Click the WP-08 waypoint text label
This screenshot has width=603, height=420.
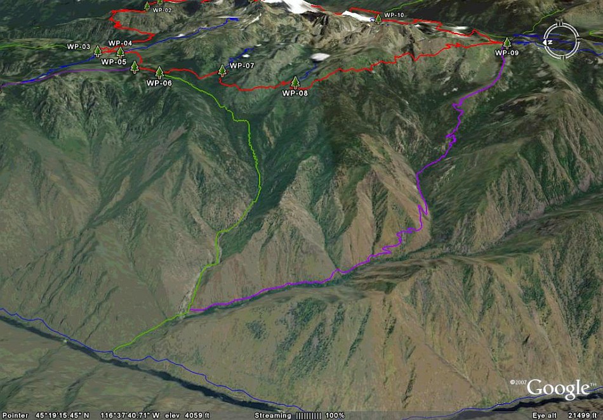click(295, 93)
